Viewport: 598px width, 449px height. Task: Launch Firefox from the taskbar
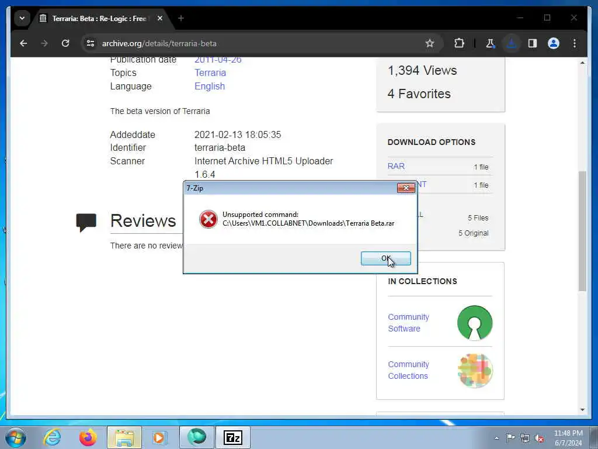coord(88,437)
